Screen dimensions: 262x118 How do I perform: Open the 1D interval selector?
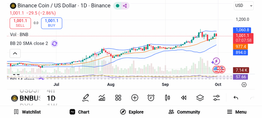[x=51, y=98]
